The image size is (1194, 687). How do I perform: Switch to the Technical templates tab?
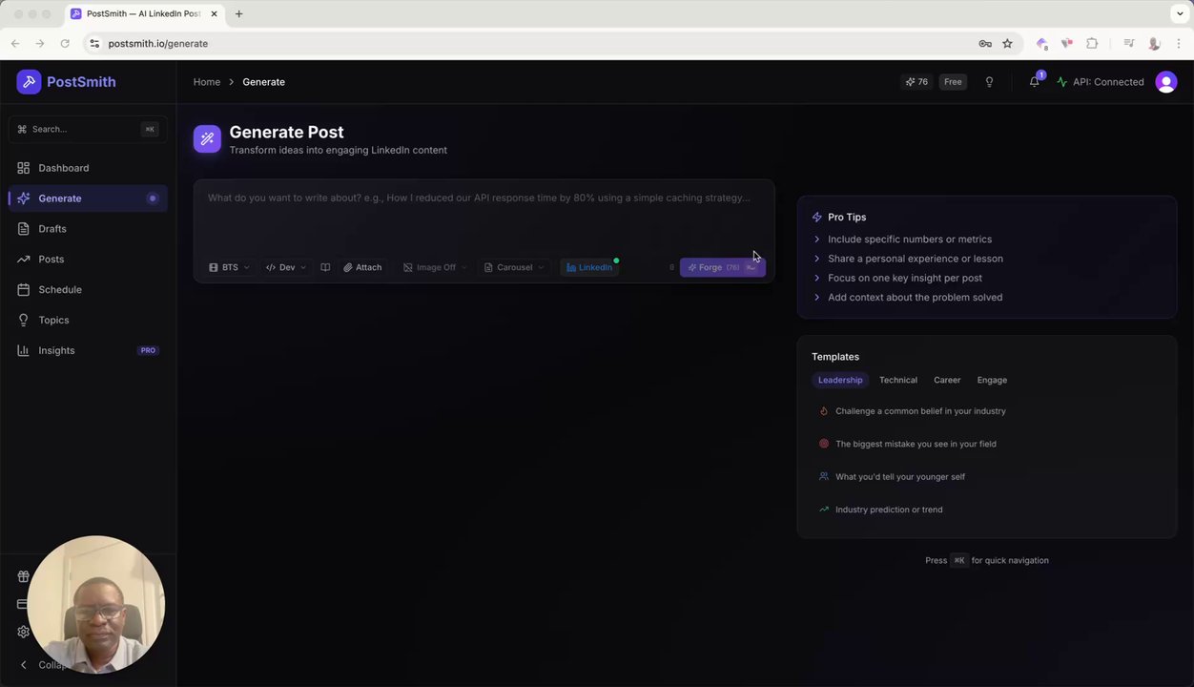(x=898, y=380)
